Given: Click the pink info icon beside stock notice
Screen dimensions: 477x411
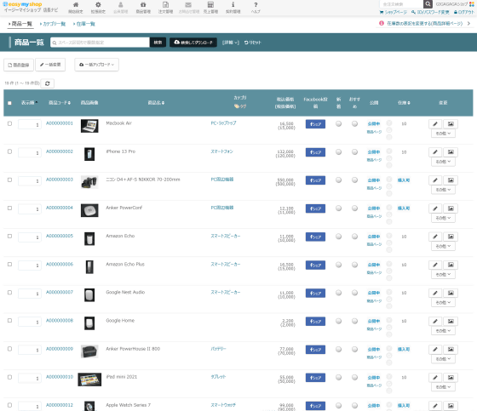Looking at the screenshot, I should (382, 23).
